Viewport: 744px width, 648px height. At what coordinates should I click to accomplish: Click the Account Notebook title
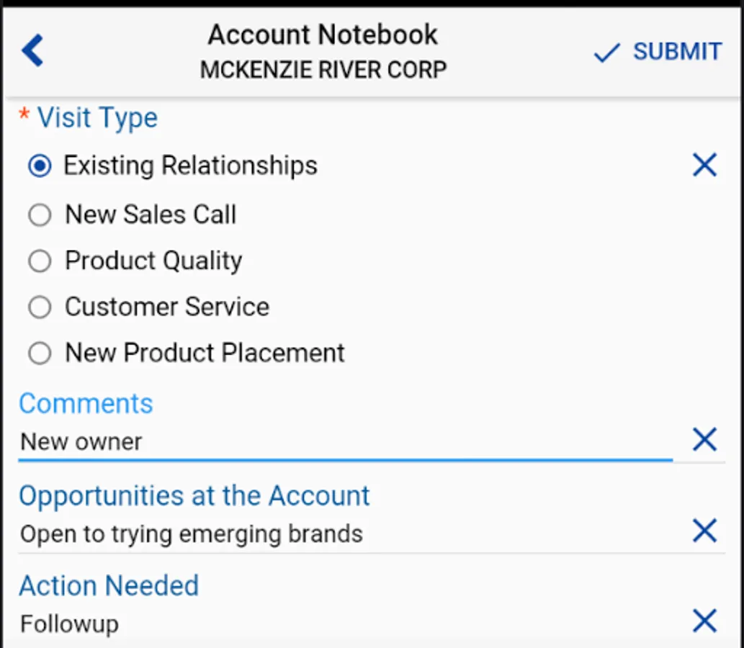pyautogui.click(x=323, y=35)
